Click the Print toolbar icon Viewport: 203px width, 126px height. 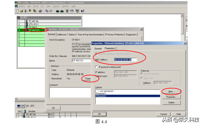pos(40,11)
